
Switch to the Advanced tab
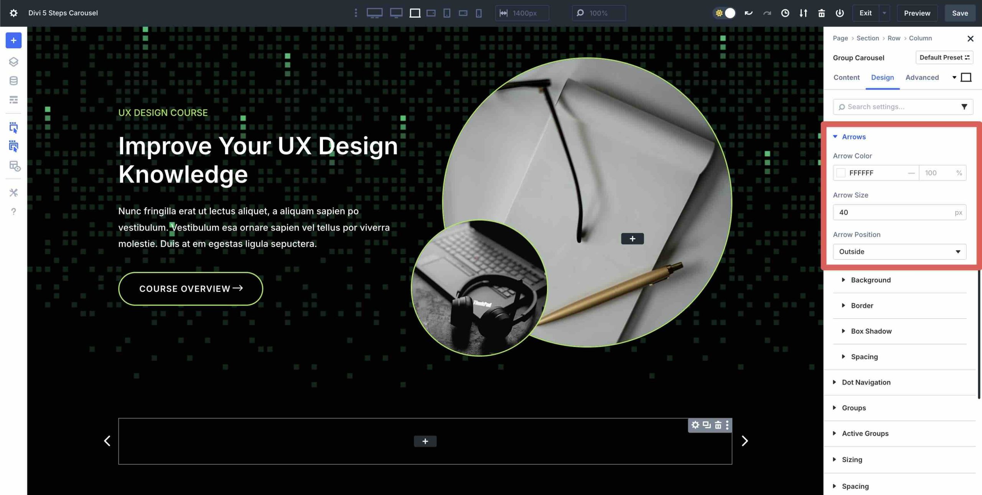coord(922,77)
